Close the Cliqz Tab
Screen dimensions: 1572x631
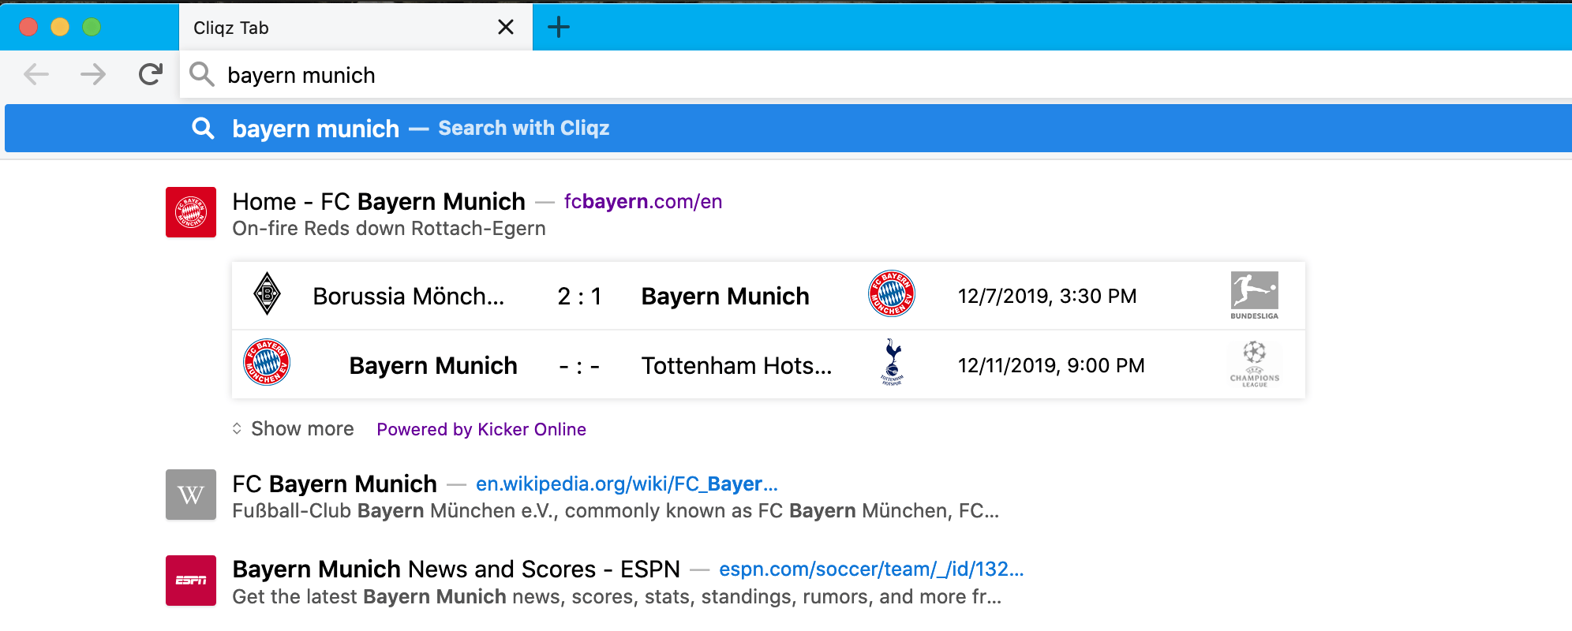point(506,28)
